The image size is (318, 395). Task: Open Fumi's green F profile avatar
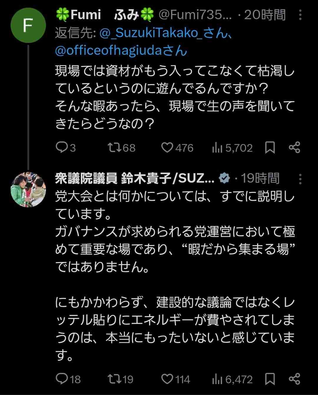click(28, 26)
